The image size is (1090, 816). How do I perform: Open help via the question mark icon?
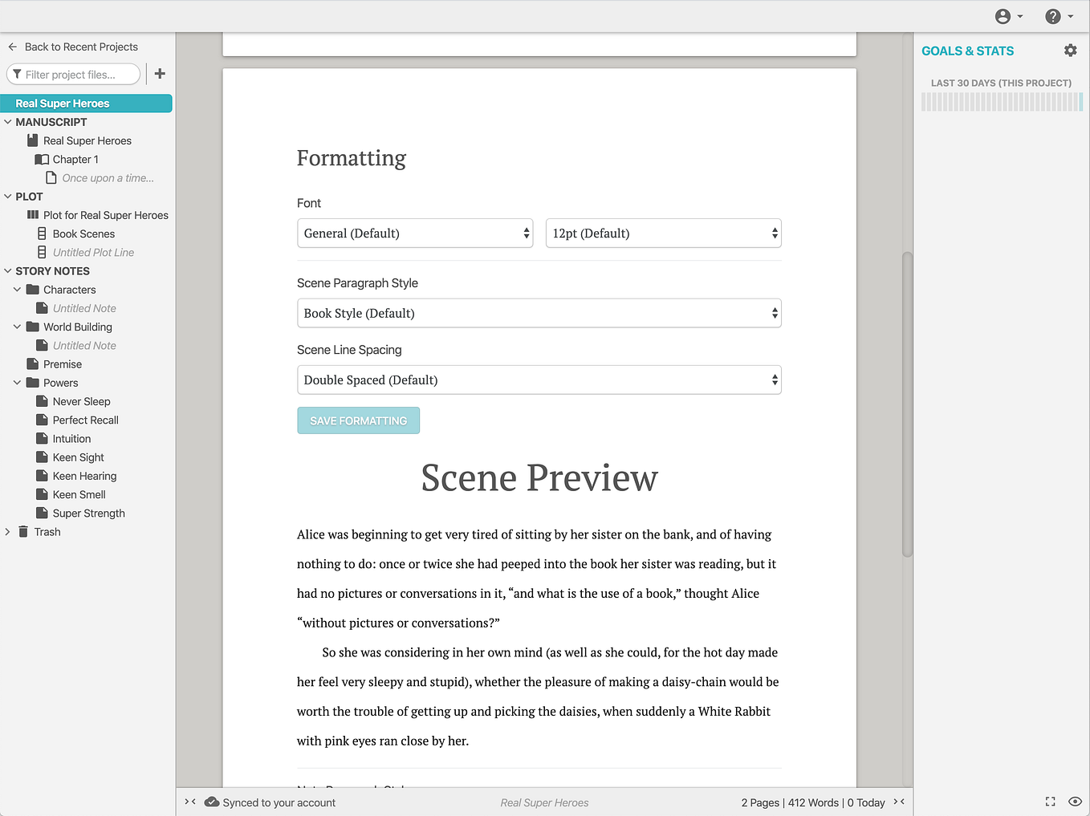(1052, 16)
